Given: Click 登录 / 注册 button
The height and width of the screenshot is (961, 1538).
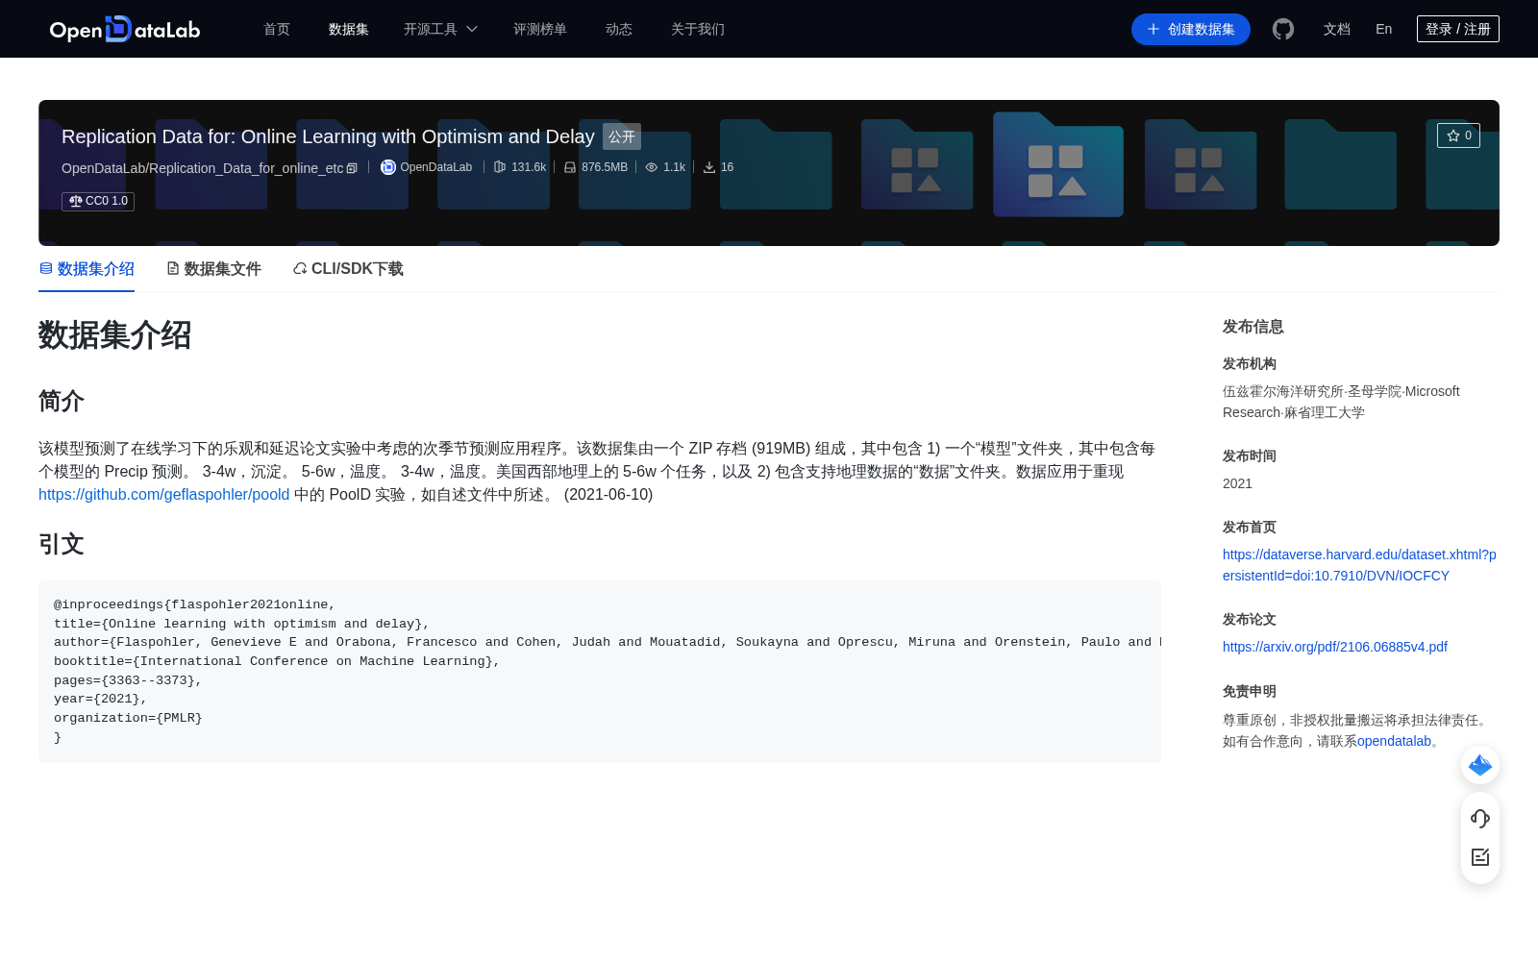Looking at the screenshot, I should [1458, 29].
